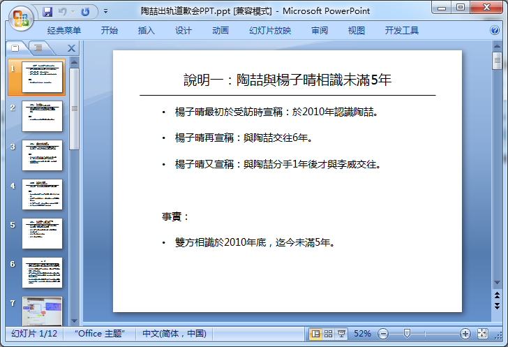Click the Office button logo
The image size is (508, 347).
coord(20,17)
